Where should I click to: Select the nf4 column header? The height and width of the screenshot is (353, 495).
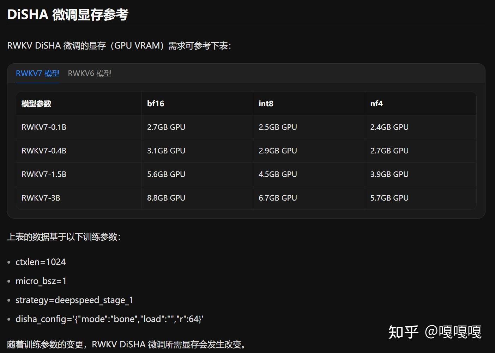point(376,103)
